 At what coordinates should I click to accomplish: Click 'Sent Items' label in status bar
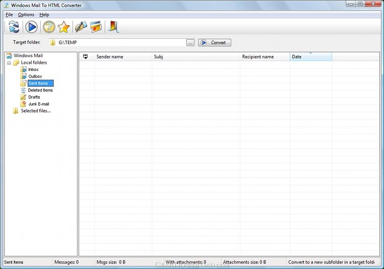tap(13, 262)
